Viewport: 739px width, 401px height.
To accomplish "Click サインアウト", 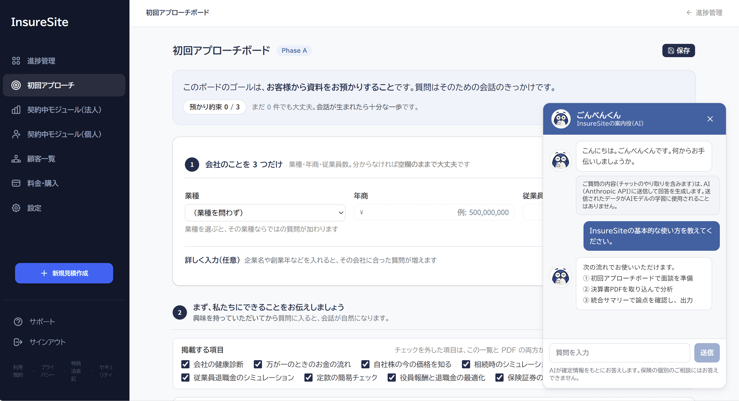I will (x=40, y=342).
